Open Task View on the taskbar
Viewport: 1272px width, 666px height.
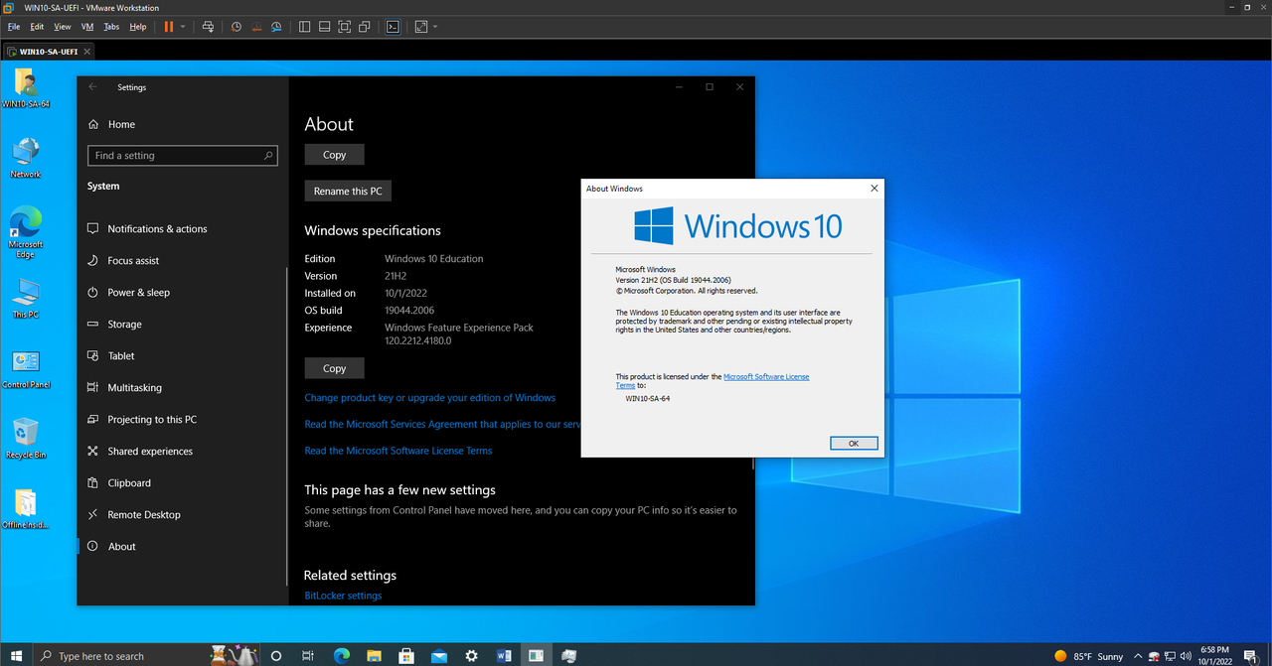(308, 656)
